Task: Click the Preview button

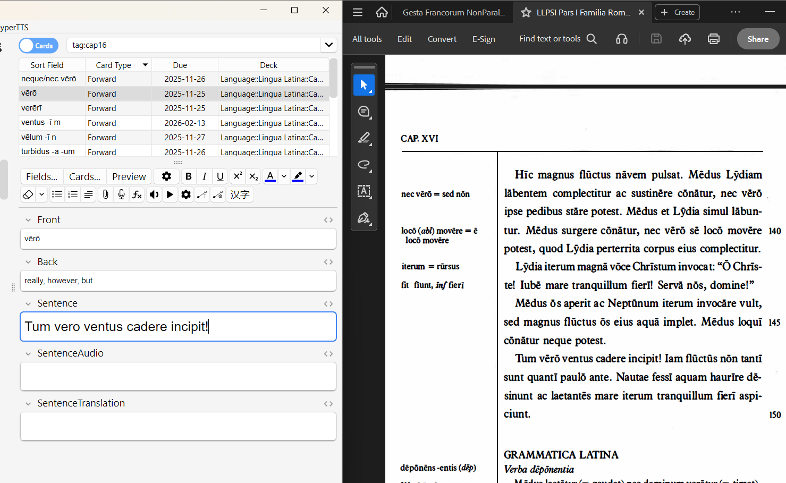Action: (x=129, y=176)
